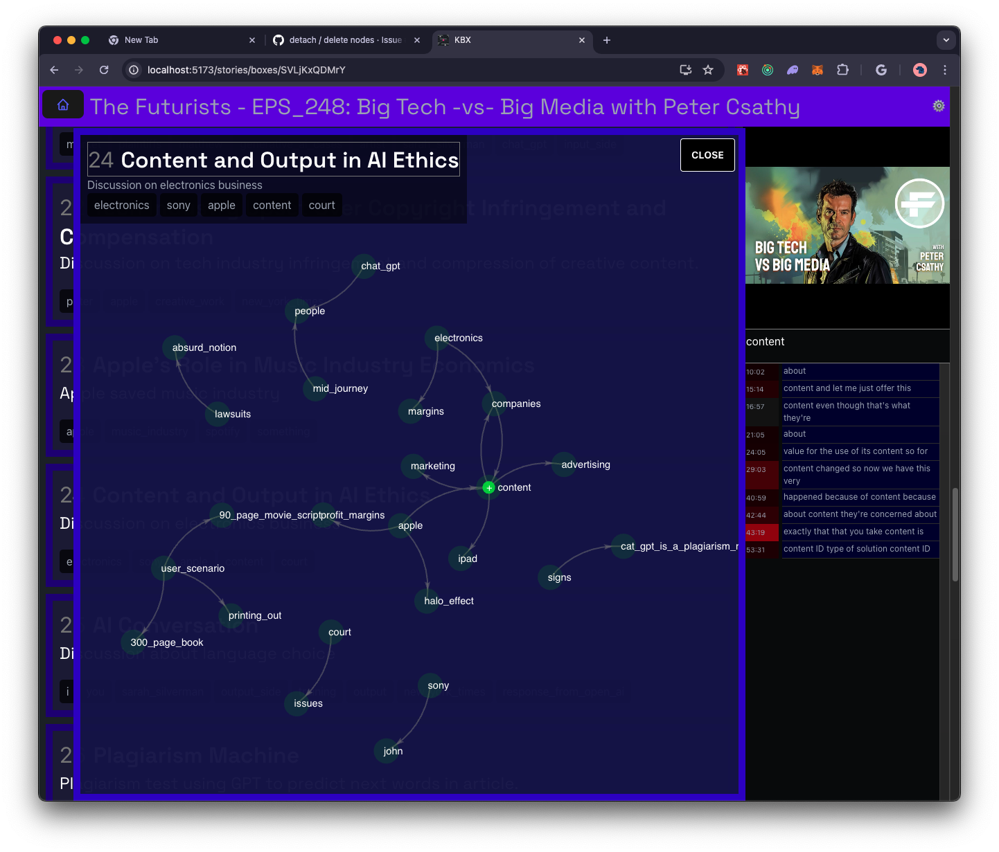The height and width of the screenshot is (852, 999).
Task: Click the halo_effect graph node
Action: tap(427, 601)
